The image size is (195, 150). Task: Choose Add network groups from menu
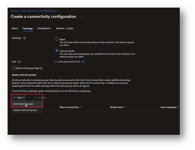pos(27,104)
